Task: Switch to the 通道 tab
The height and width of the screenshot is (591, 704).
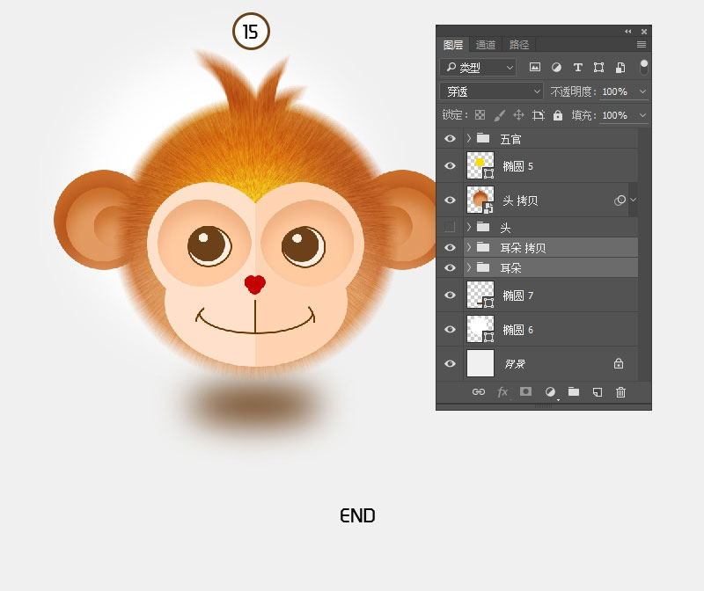Action: pos(486,45)
